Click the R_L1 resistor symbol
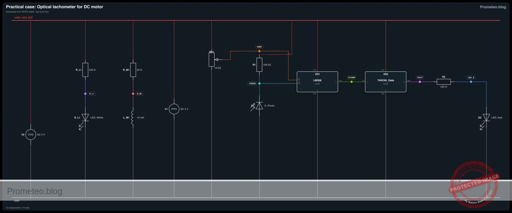 coord(85,70)
